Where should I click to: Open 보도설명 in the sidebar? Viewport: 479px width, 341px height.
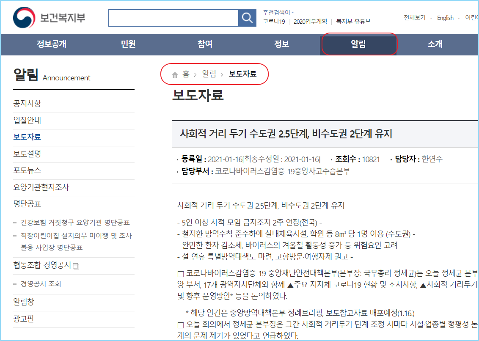click(27, 154)
